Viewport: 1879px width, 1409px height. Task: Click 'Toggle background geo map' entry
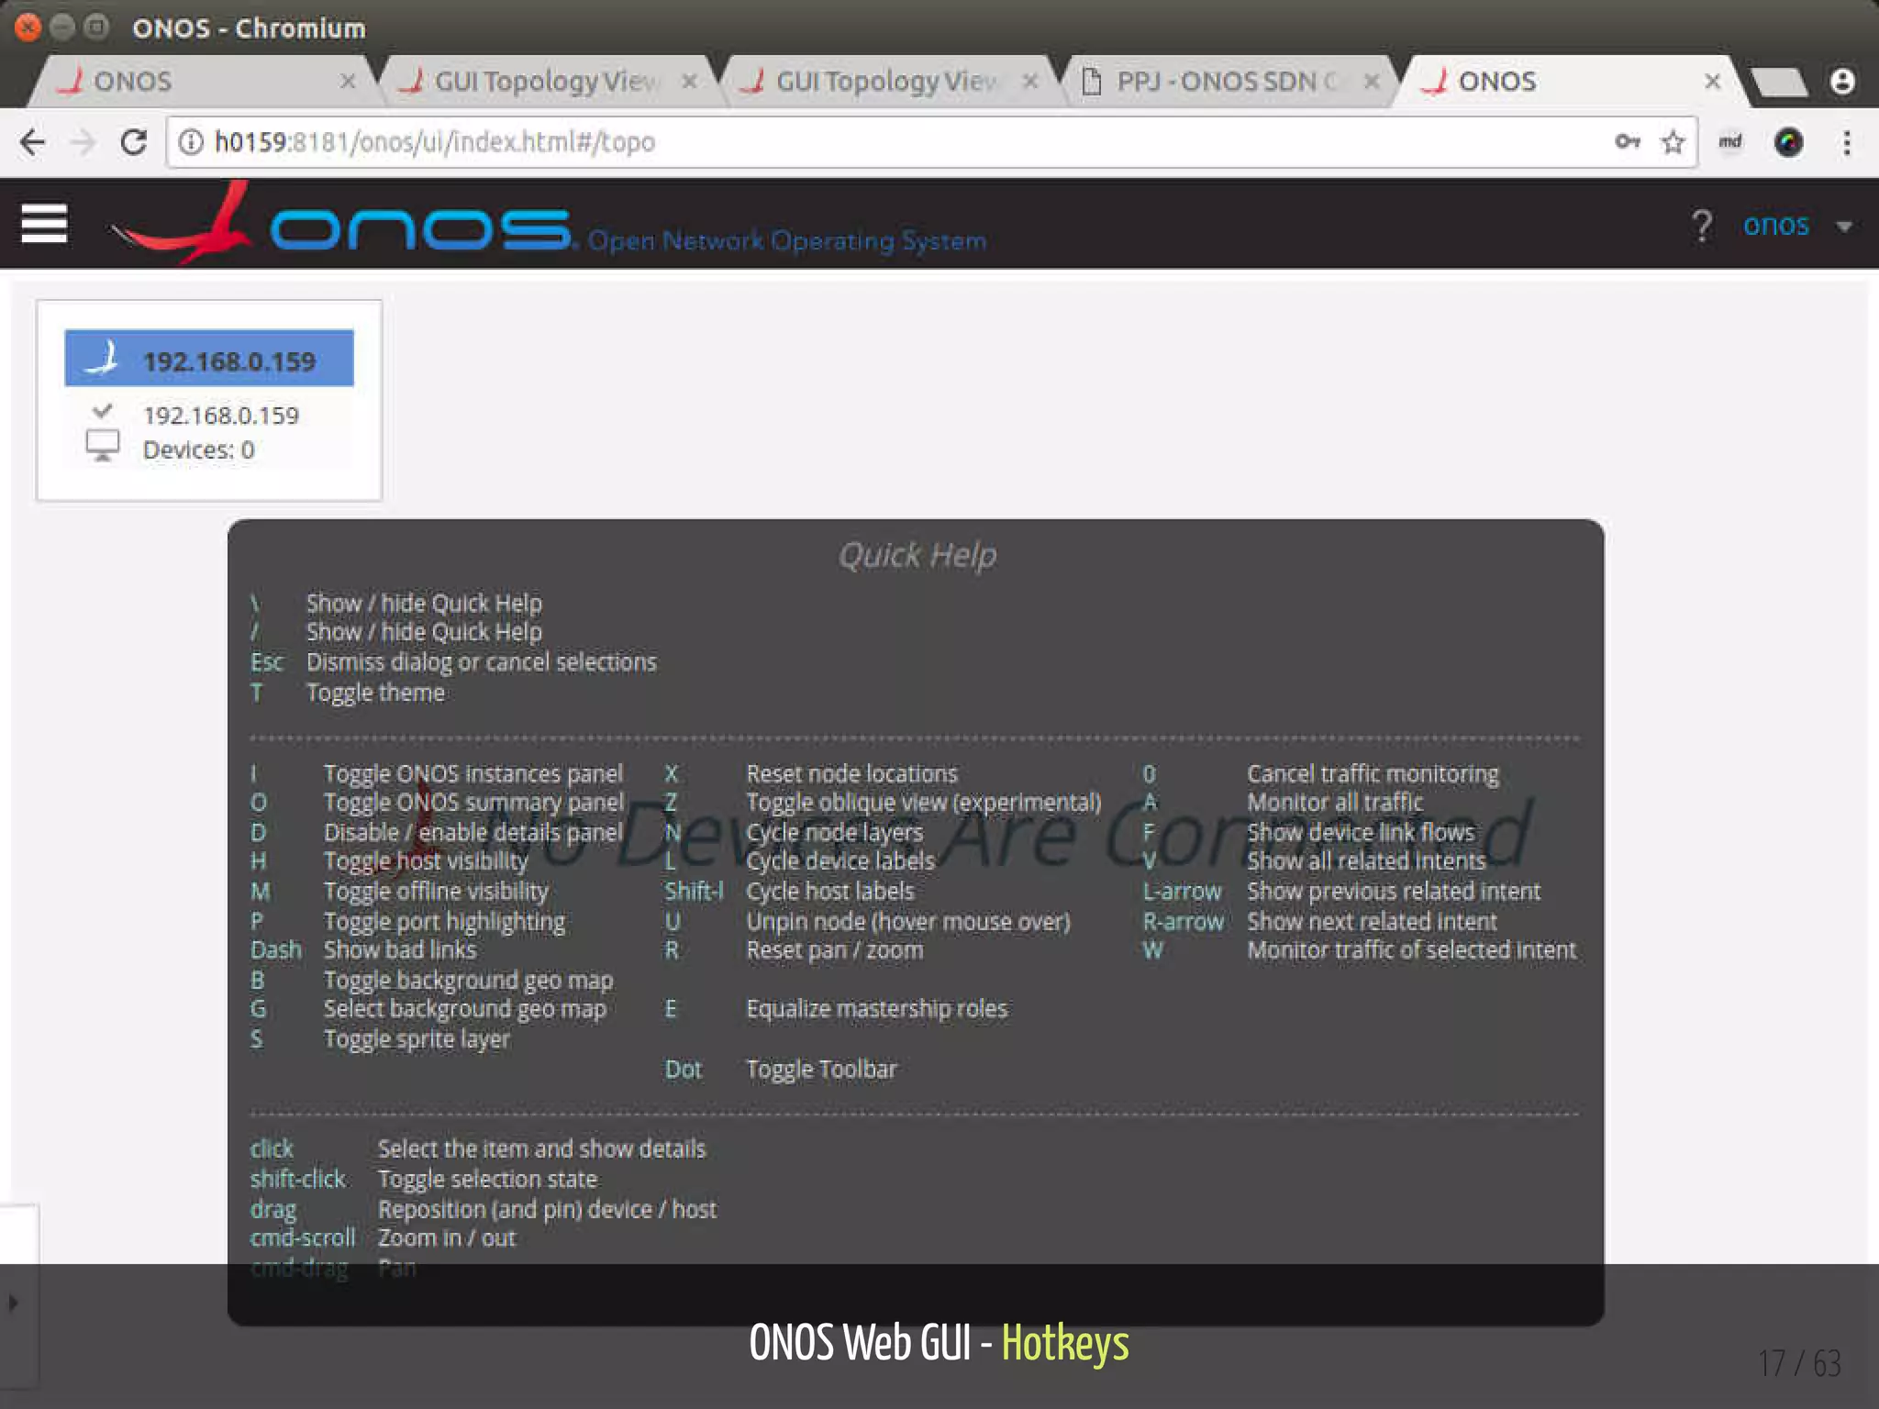(468, 980)
